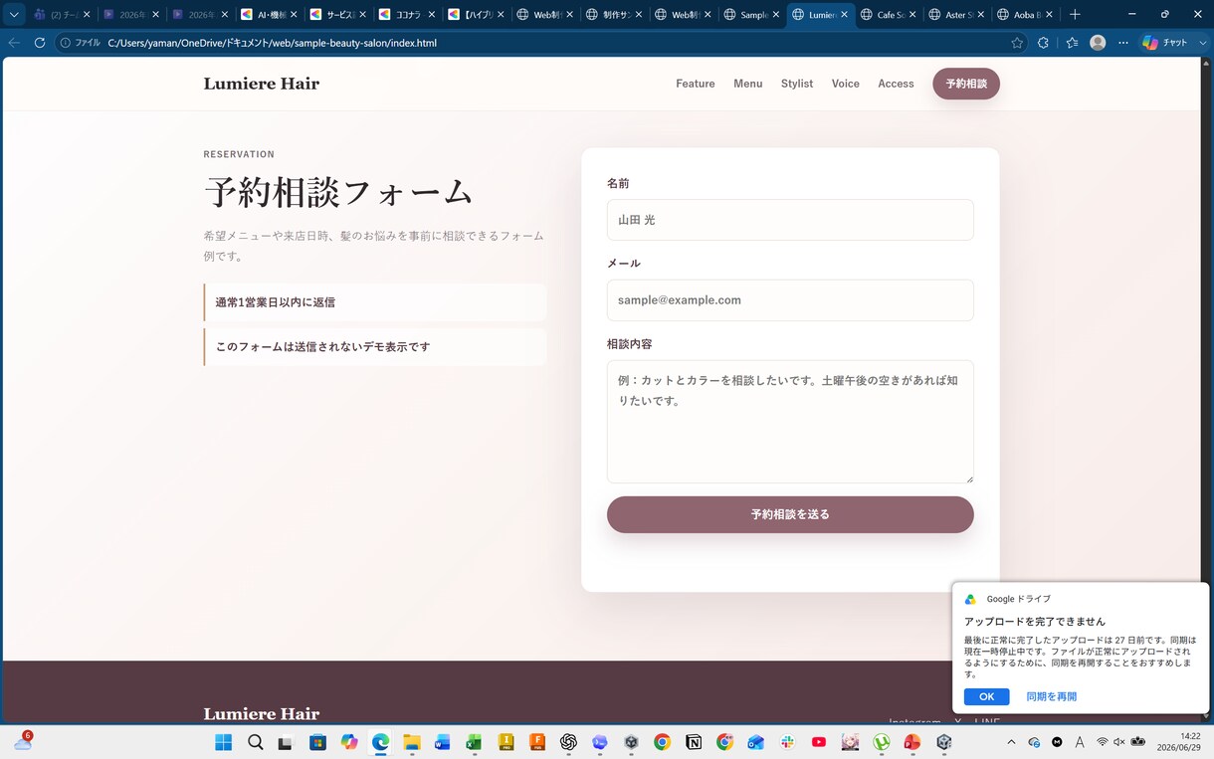Click the site info icon in address bar
This screenshot has height=759, width=1214.
coord(66,43)
